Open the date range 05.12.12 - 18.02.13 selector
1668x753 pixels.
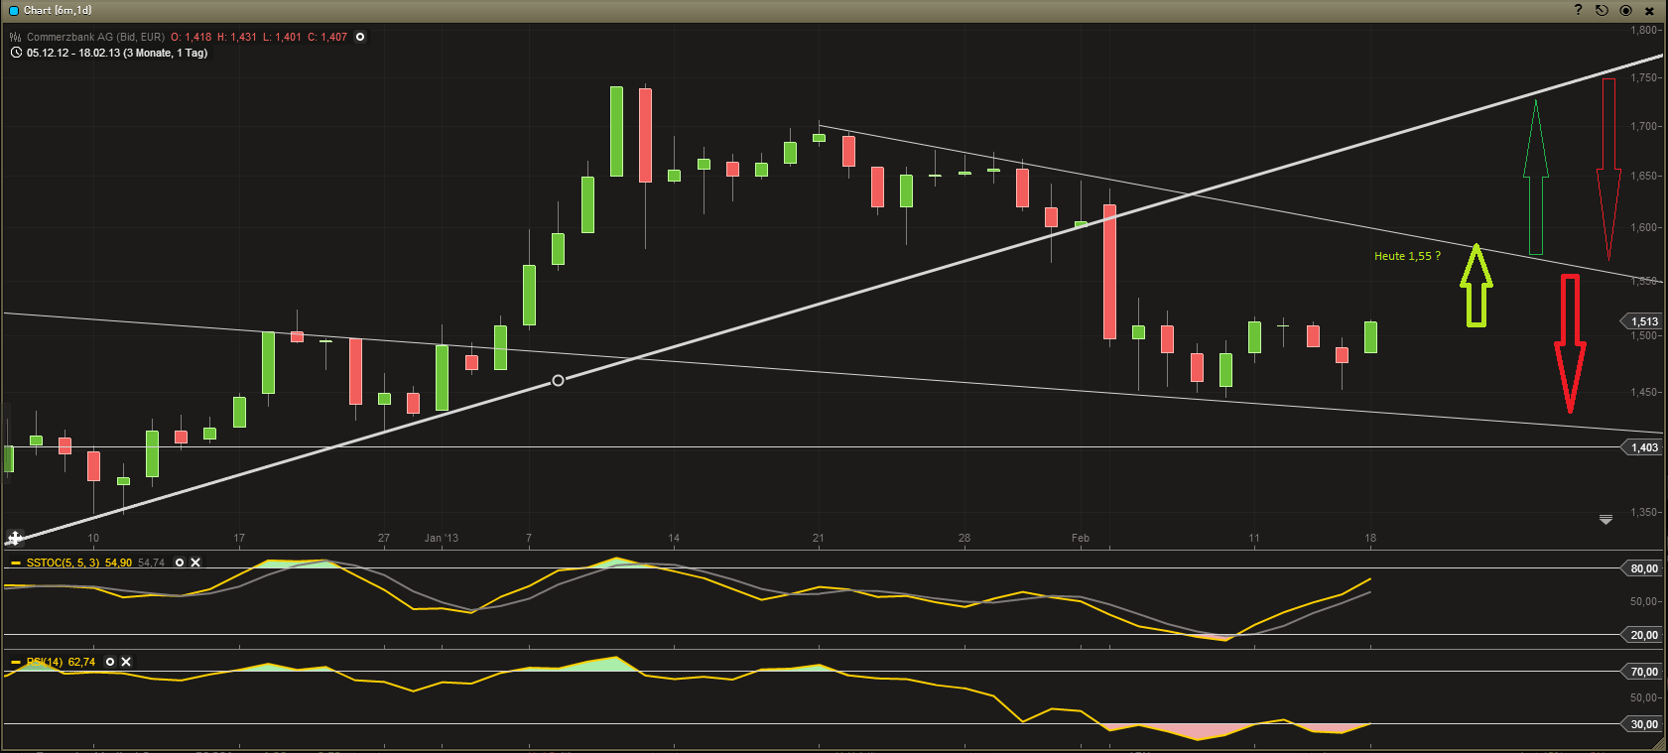pyautogui.click(x=117, y=53)
